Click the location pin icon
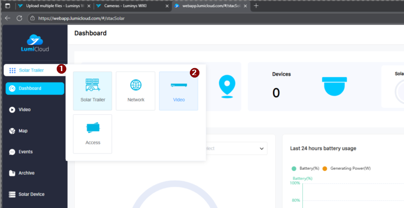Image resolution: width=404 pixels, height=208 pixels. pyautogui.click(x=226, y=86)
